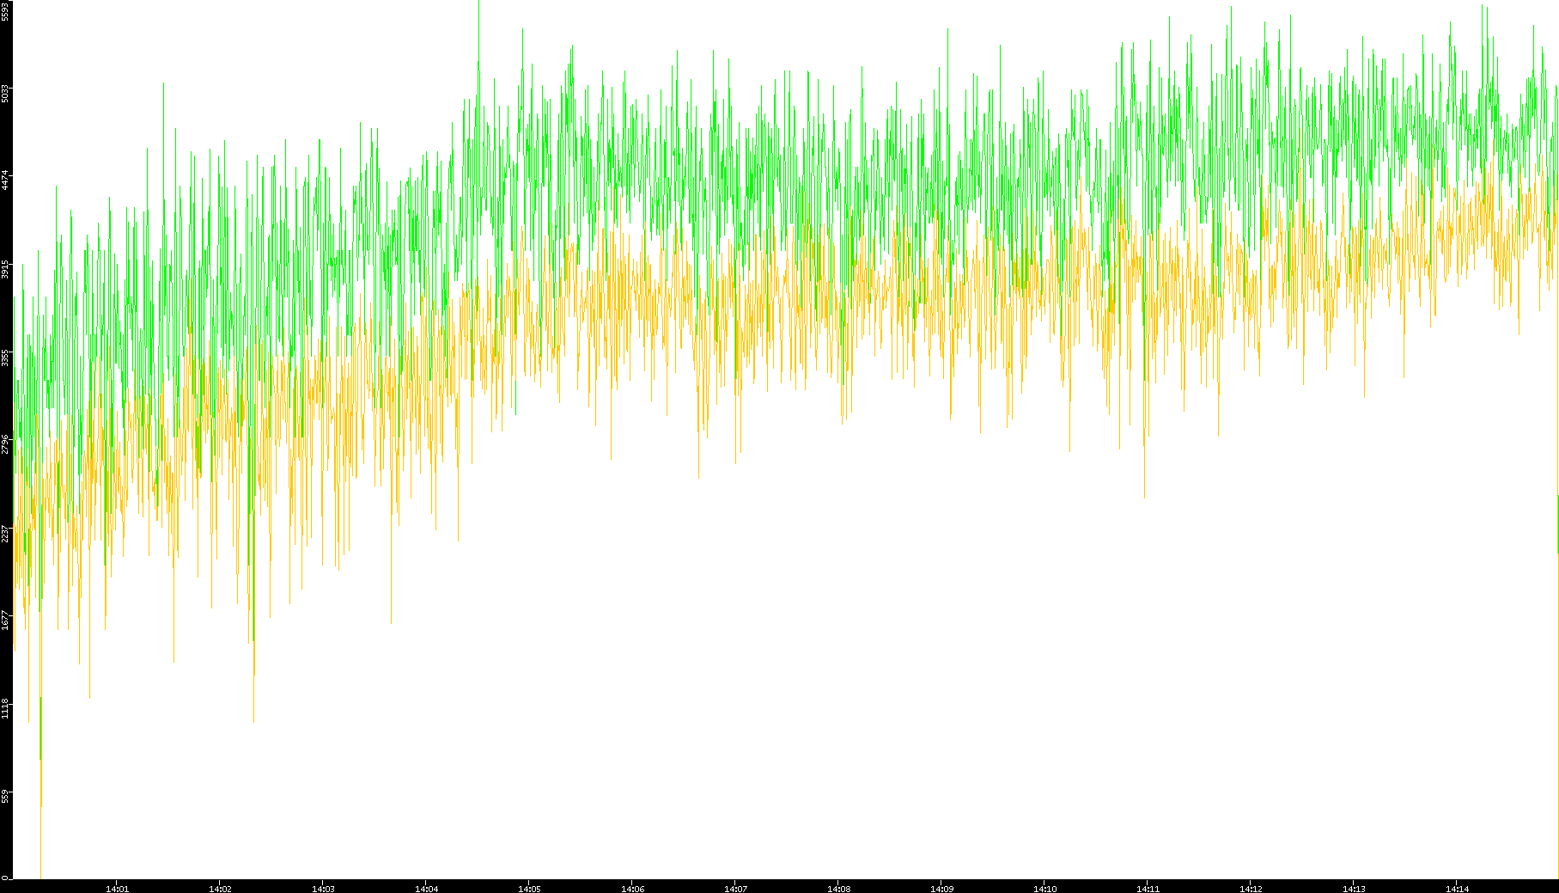Select the 14:07 time axis label
1559x893 pixels.
click(735, 889)
